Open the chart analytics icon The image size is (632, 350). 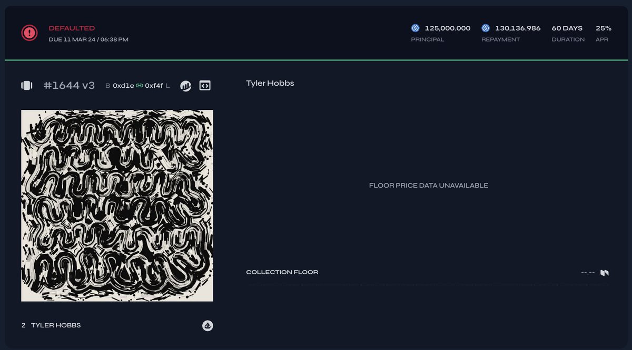coord(185,86)
